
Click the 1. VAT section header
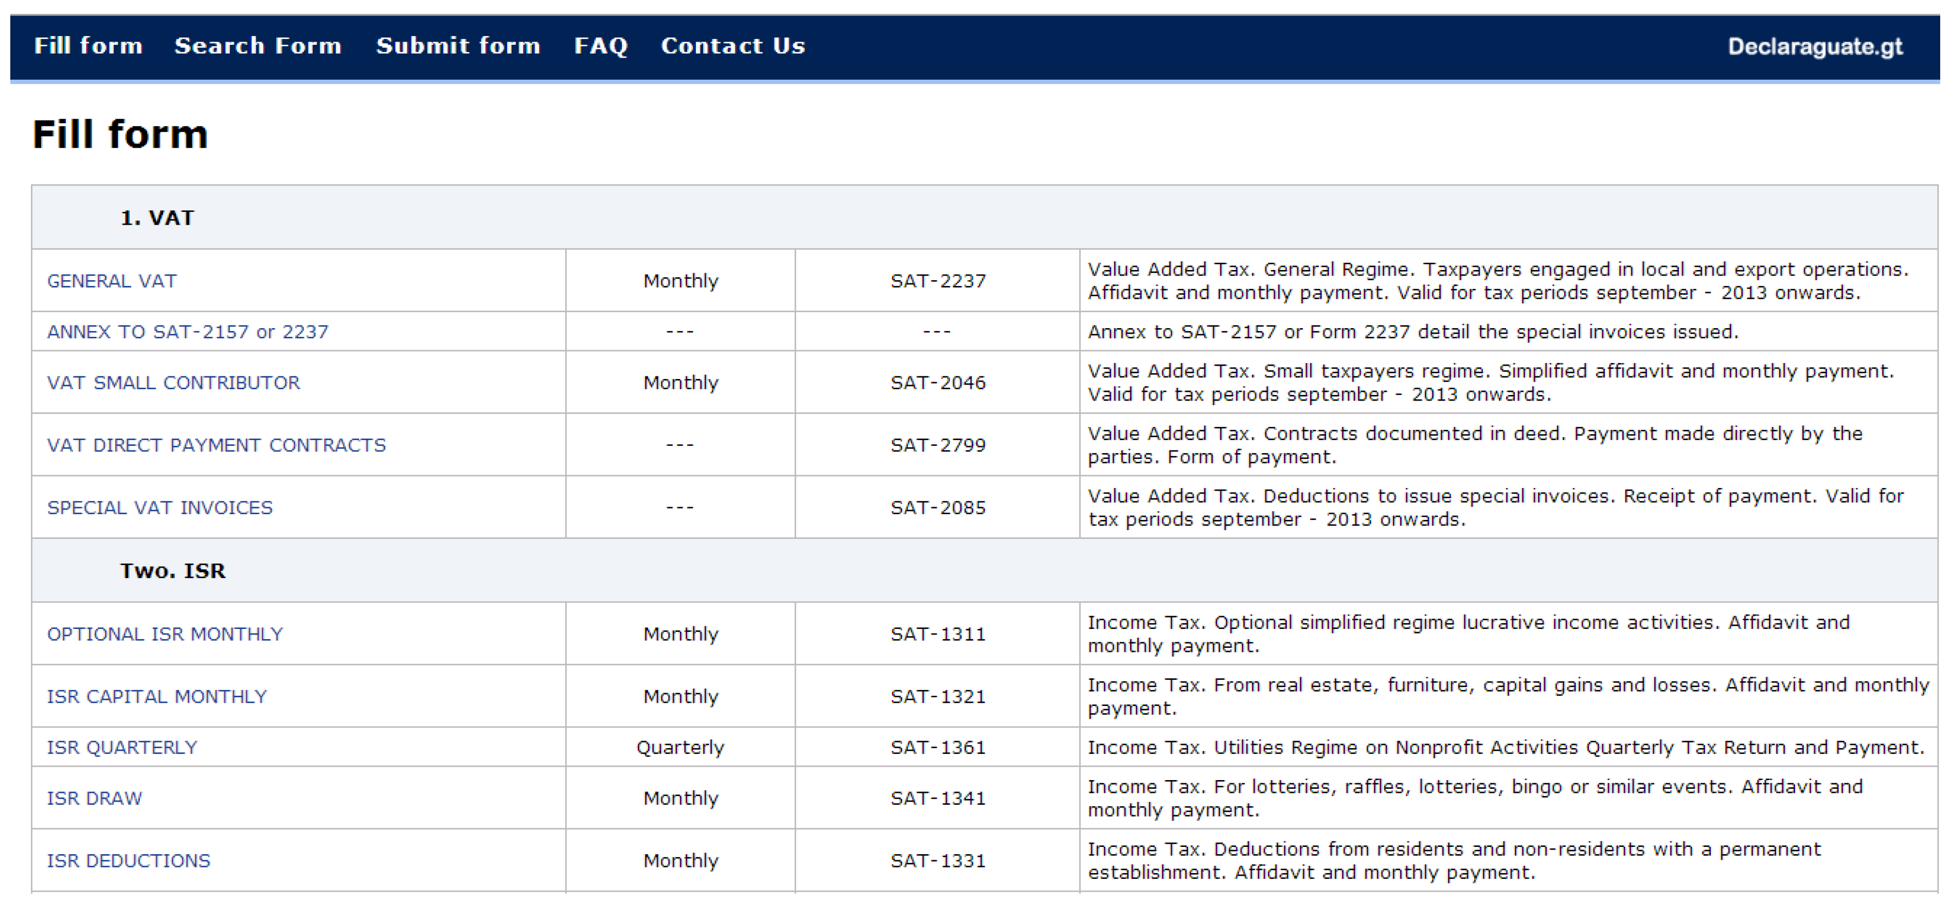(157, 218)
